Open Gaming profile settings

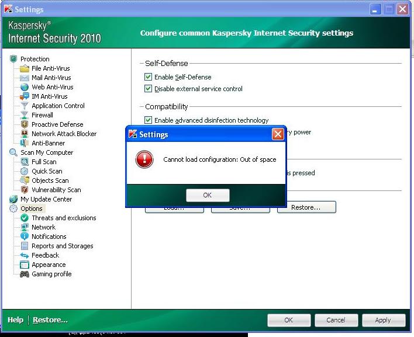(51, 274)
